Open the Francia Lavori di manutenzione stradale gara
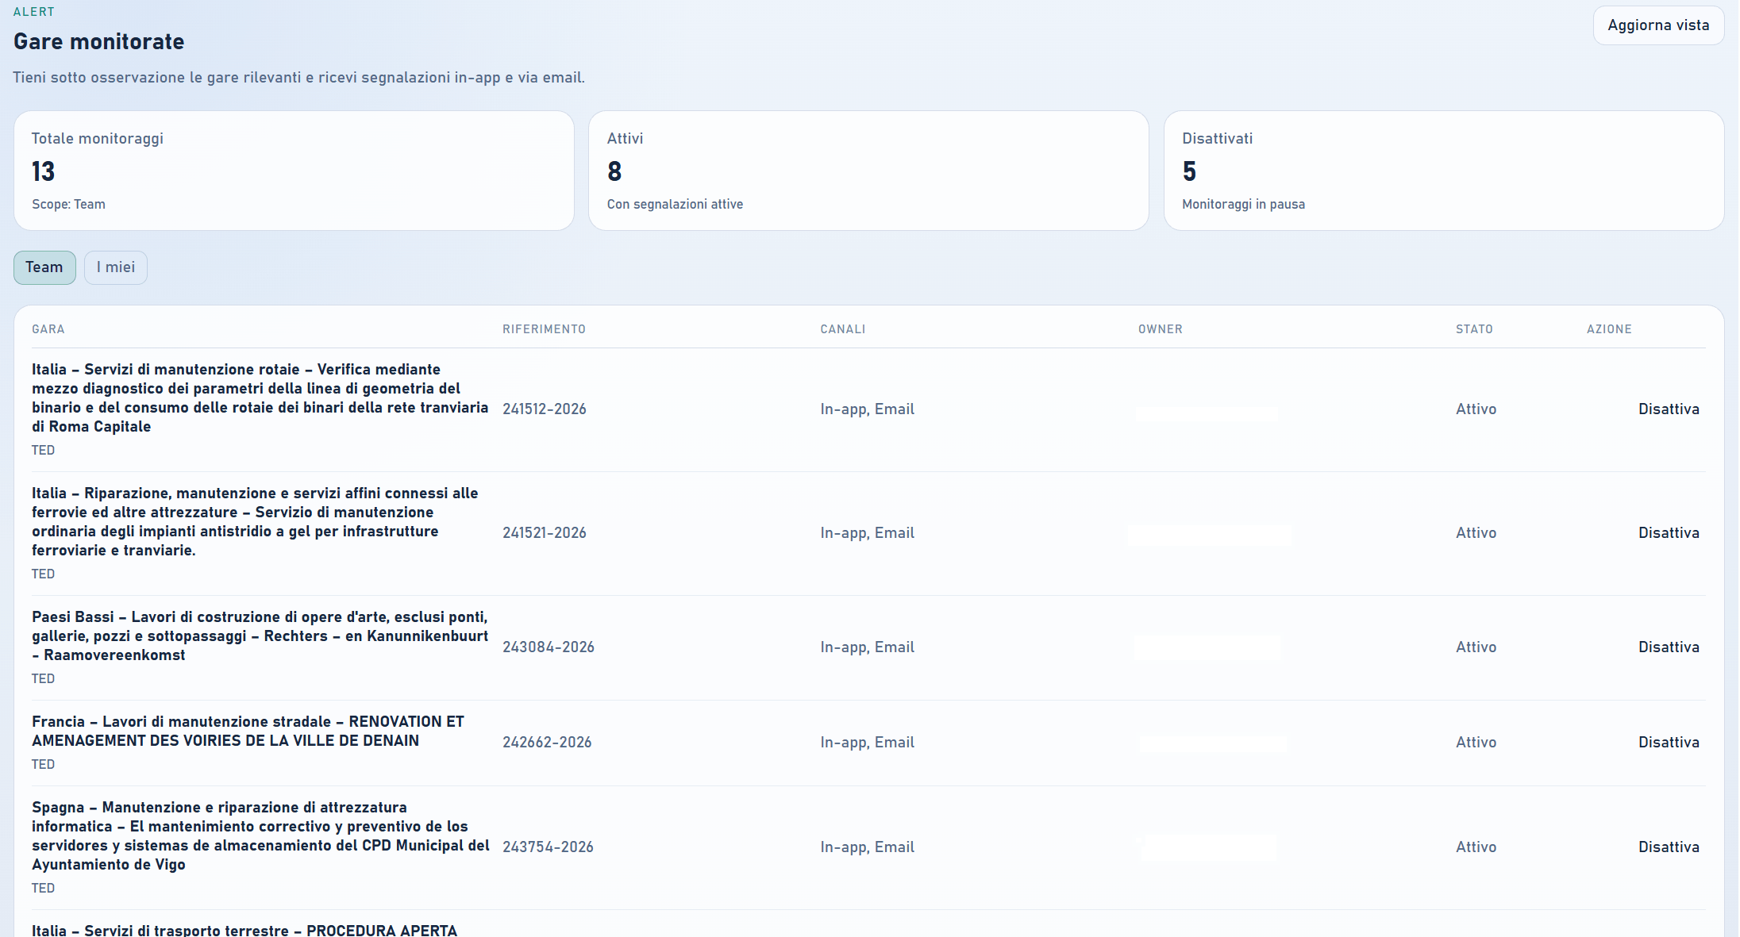Viewport: 1740px width, 937px height. [x=248, y=732]
